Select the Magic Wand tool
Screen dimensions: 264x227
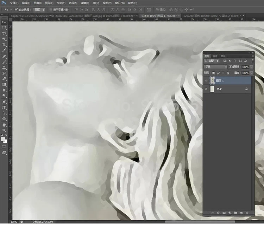click(x=4, y=39)
